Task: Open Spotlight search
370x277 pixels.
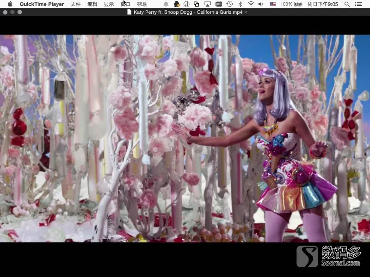Action: (x=347, y=4)
